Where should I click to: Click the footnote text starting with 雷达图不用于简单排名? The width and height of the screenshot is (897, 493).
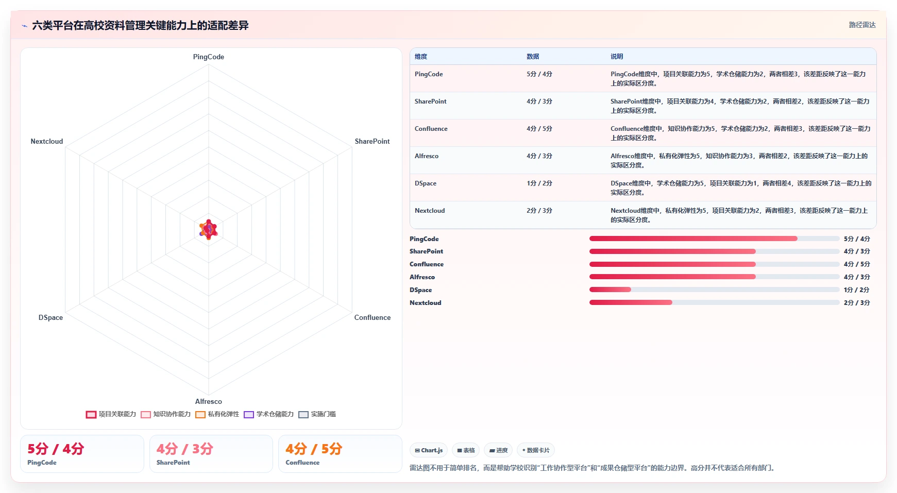[593, 468]
